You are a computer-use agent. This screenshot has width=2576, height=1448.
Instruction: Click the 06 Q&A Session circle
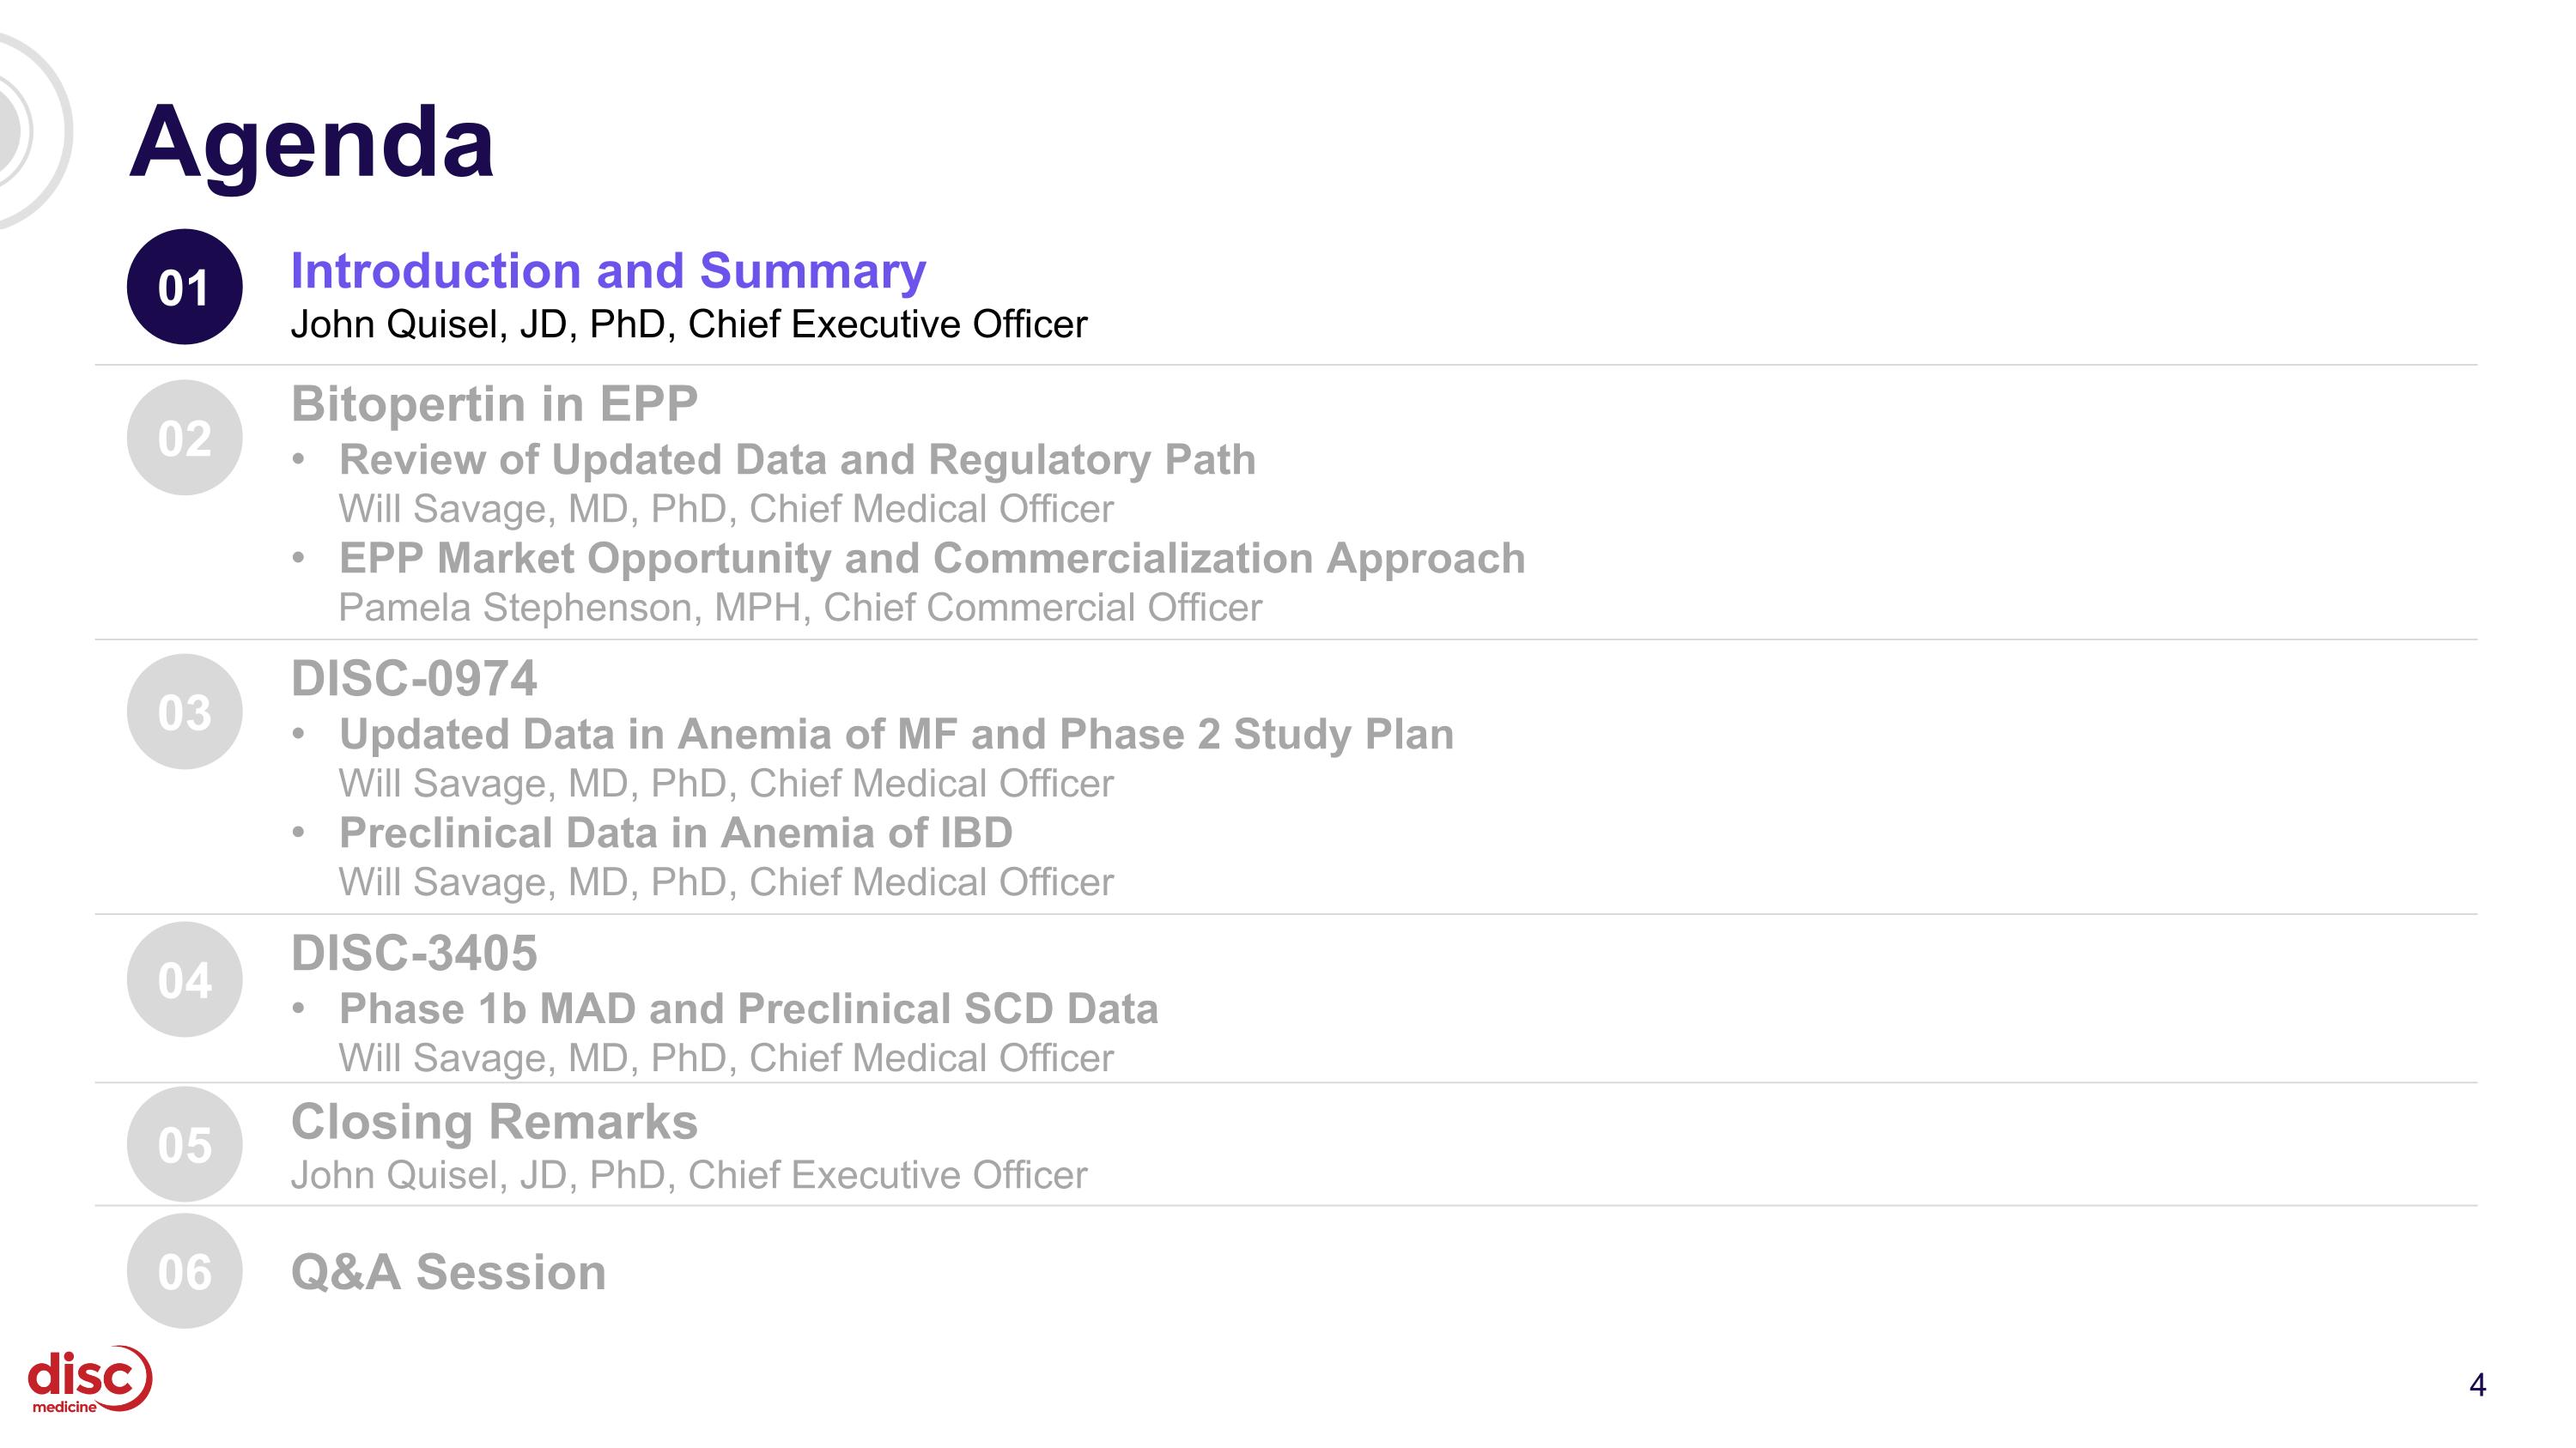coord(185,1271)
